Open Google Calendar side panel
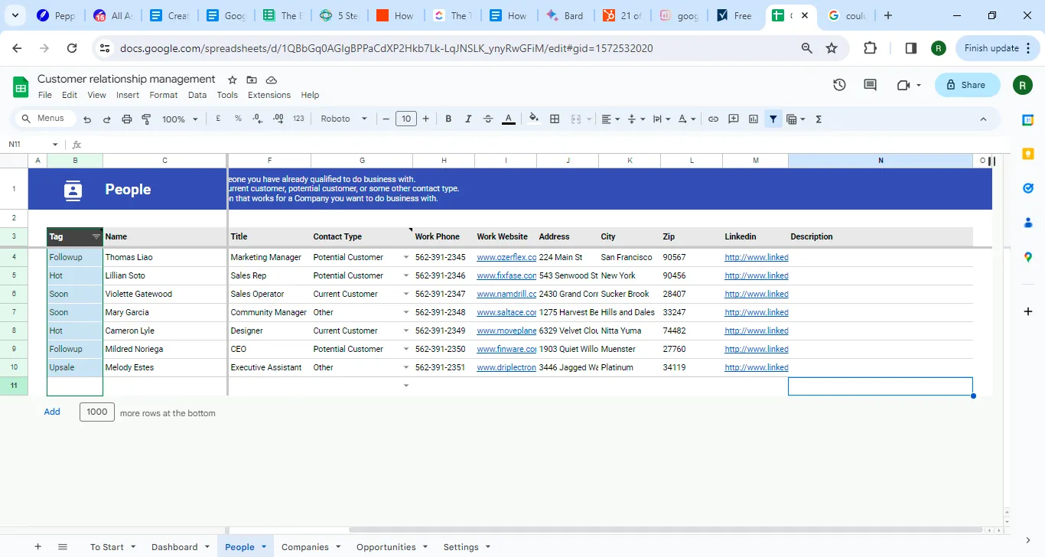1045x557 pixels. pyautogui.click(x=1028, y=119)
